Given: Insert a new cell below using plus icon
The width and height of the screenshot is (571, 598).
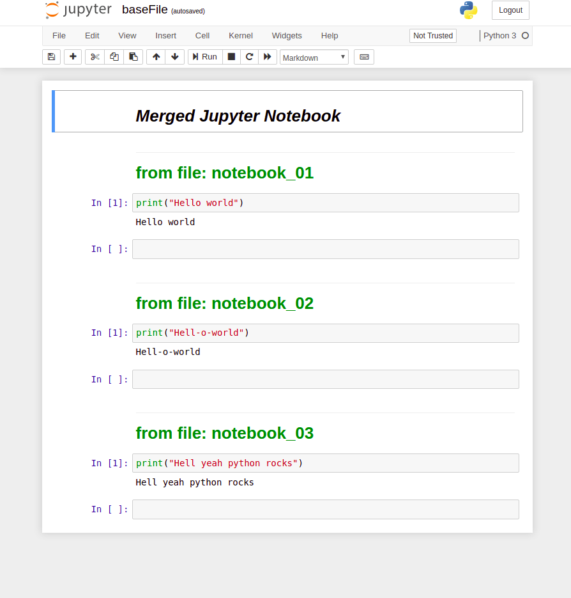Looking at the screenshot, I should point(73,57).
